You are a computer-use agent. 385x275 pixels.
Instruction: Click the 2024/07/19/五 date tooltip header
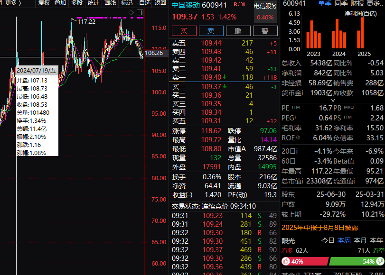point(37,71)
